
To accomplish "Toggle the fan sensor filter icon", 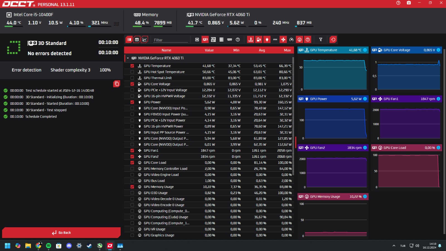I will (283, 40).
